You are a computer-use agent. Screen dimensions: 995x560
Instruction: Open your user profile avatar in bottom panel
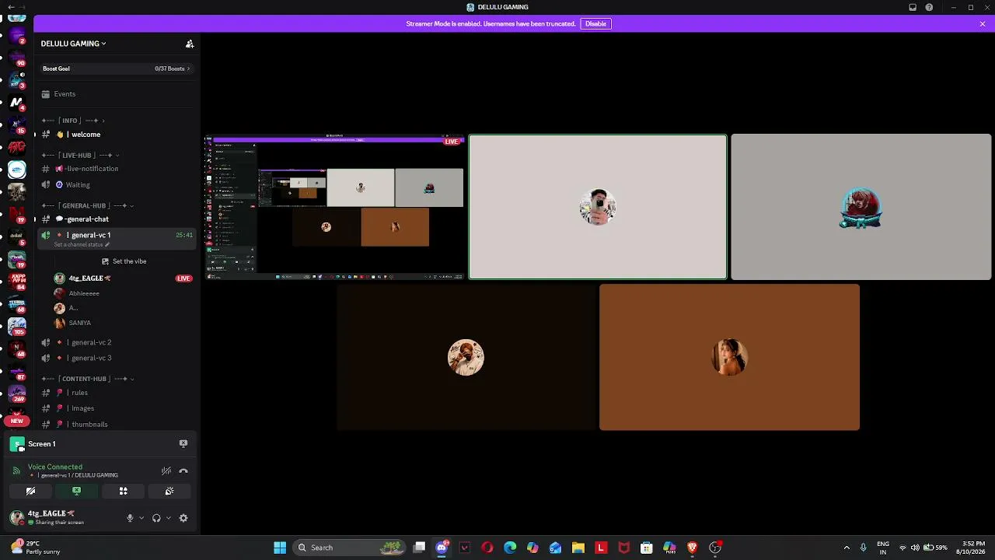pyautogui.click(x=16, y=518)
